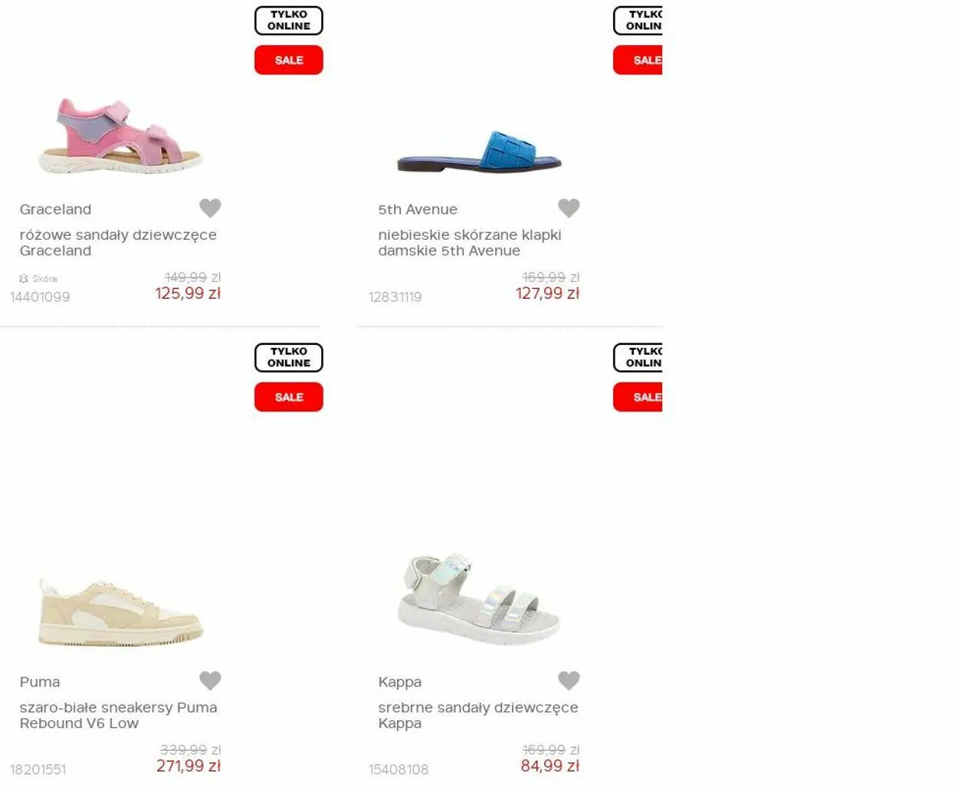Click the heart icon beside Puma

pos(210,680)
